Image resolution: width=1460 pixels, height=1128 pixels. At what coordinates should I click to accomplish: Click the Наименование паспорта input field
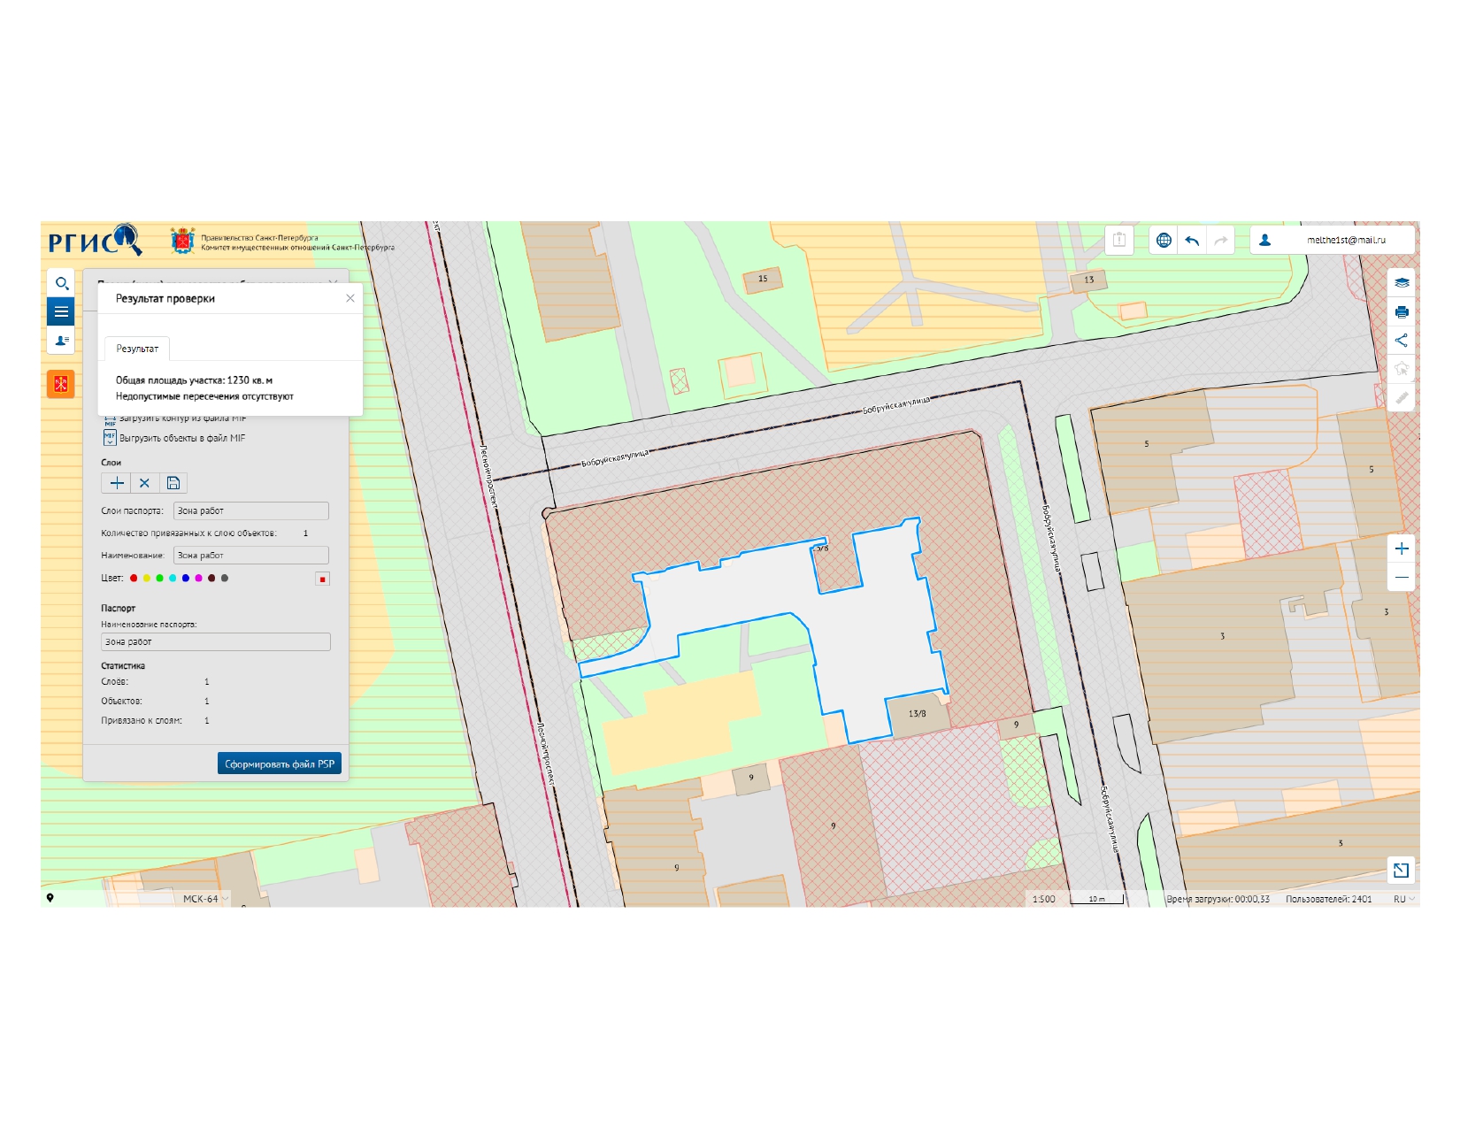[216, 642]
